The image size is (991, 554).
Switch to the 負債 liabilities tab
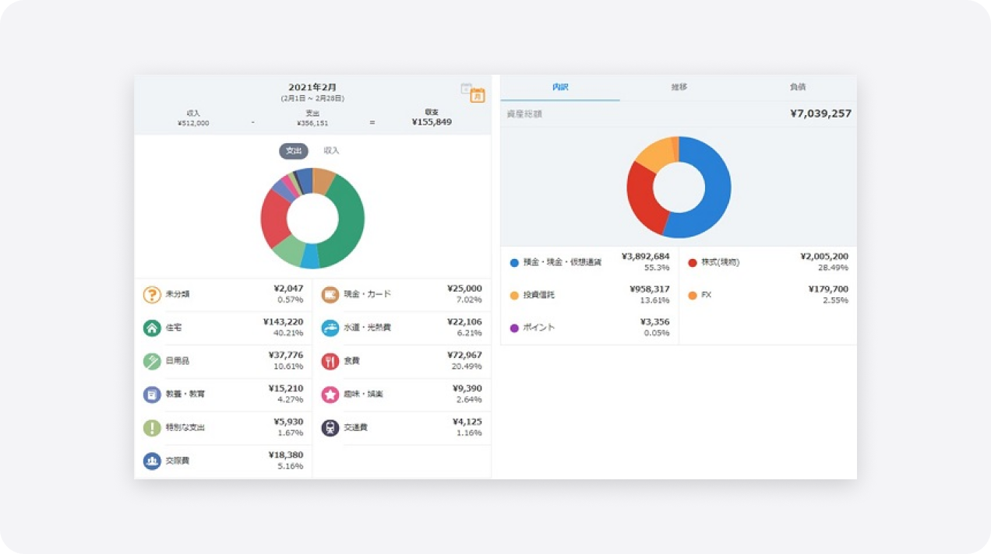point(797,87)
